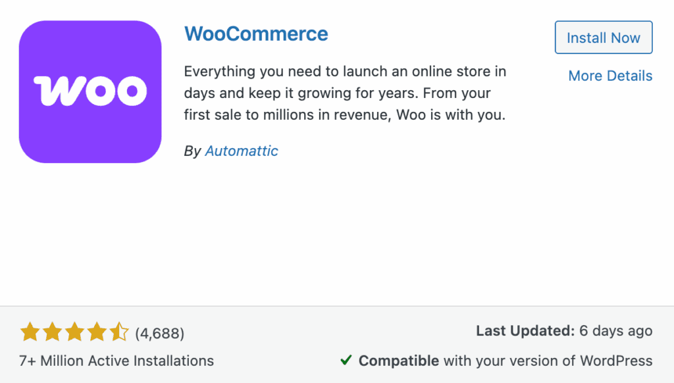Screen dimensions: 674x383
Task: Click the purple Woo plugin logo
Action: pyautogui.click(x=90, y=91)
